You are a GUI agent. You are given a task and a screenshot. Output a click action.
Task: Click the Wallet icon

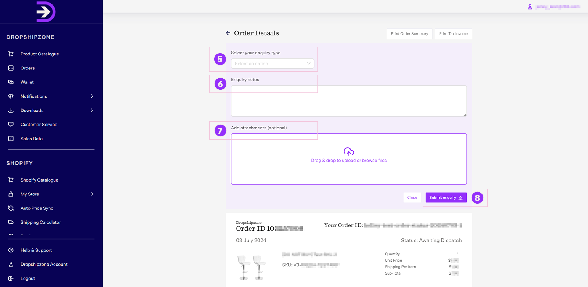coord(11,82)
